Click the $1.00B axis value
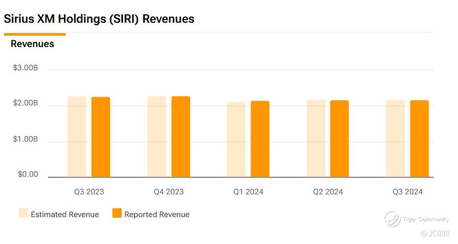This screenshot has width=458, height=244. click(x=25, y=139)
